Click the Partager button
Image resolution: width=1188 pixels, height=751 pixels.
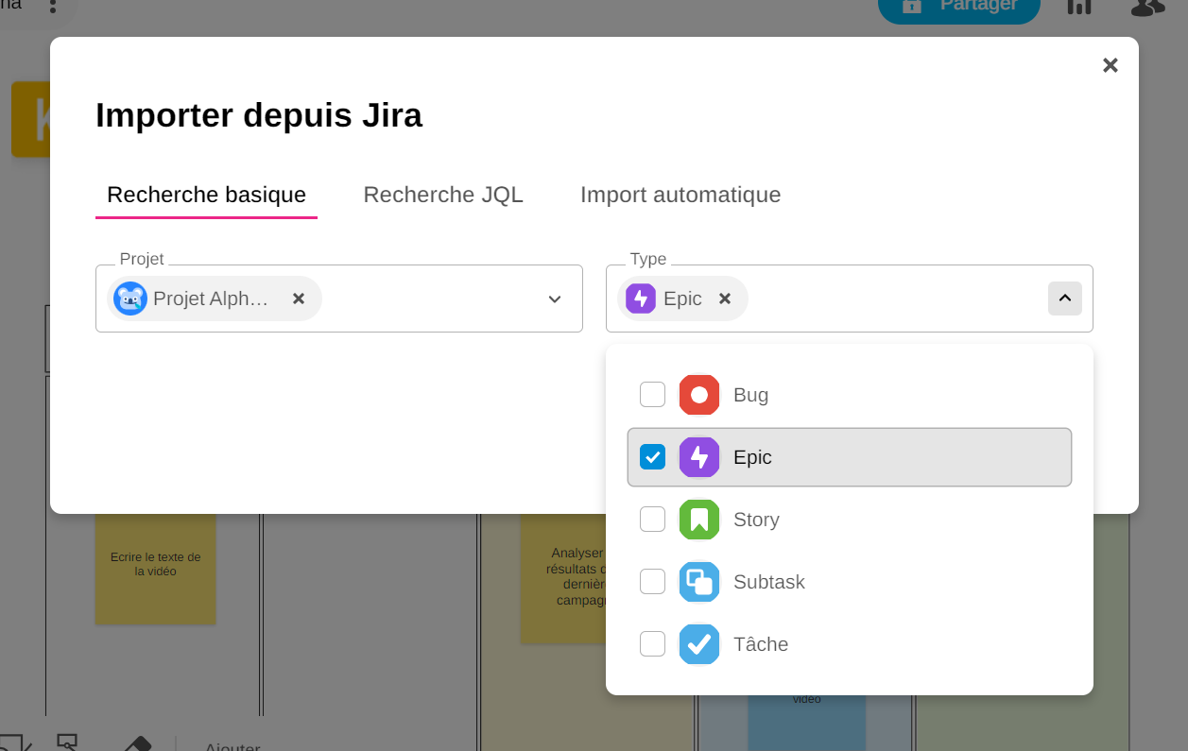click(958, 7)
